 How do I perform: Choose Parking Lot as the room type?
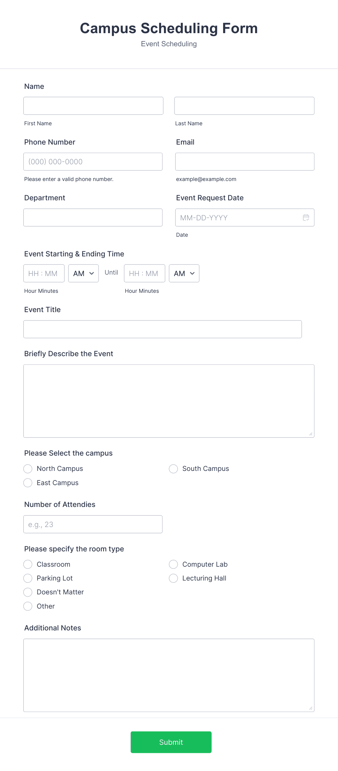tap(28, 578)
